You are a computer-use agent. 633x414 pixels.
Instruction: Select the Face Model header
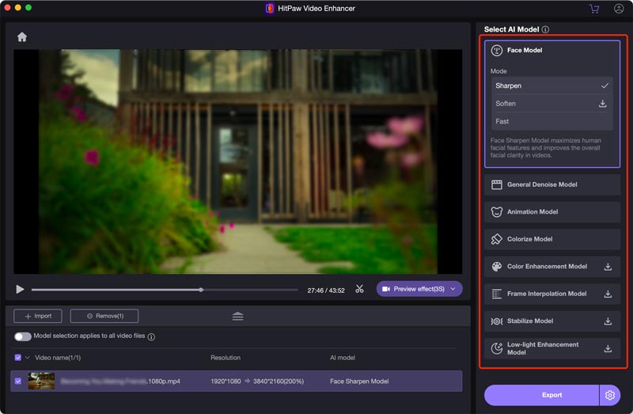pos(525,50)
